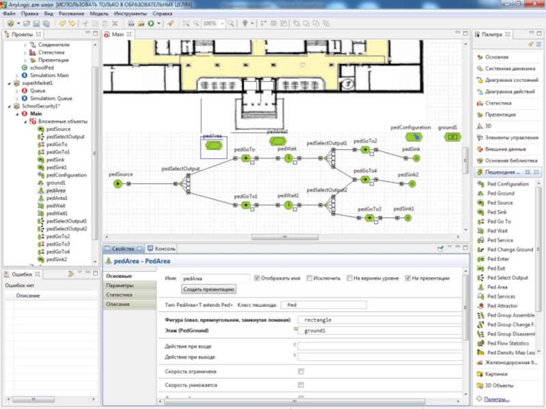Image resolution: width=546 pixels, height=409 pixels.
Task: Pick Ped Select Output from palette
Action: [x=507, y=277]
